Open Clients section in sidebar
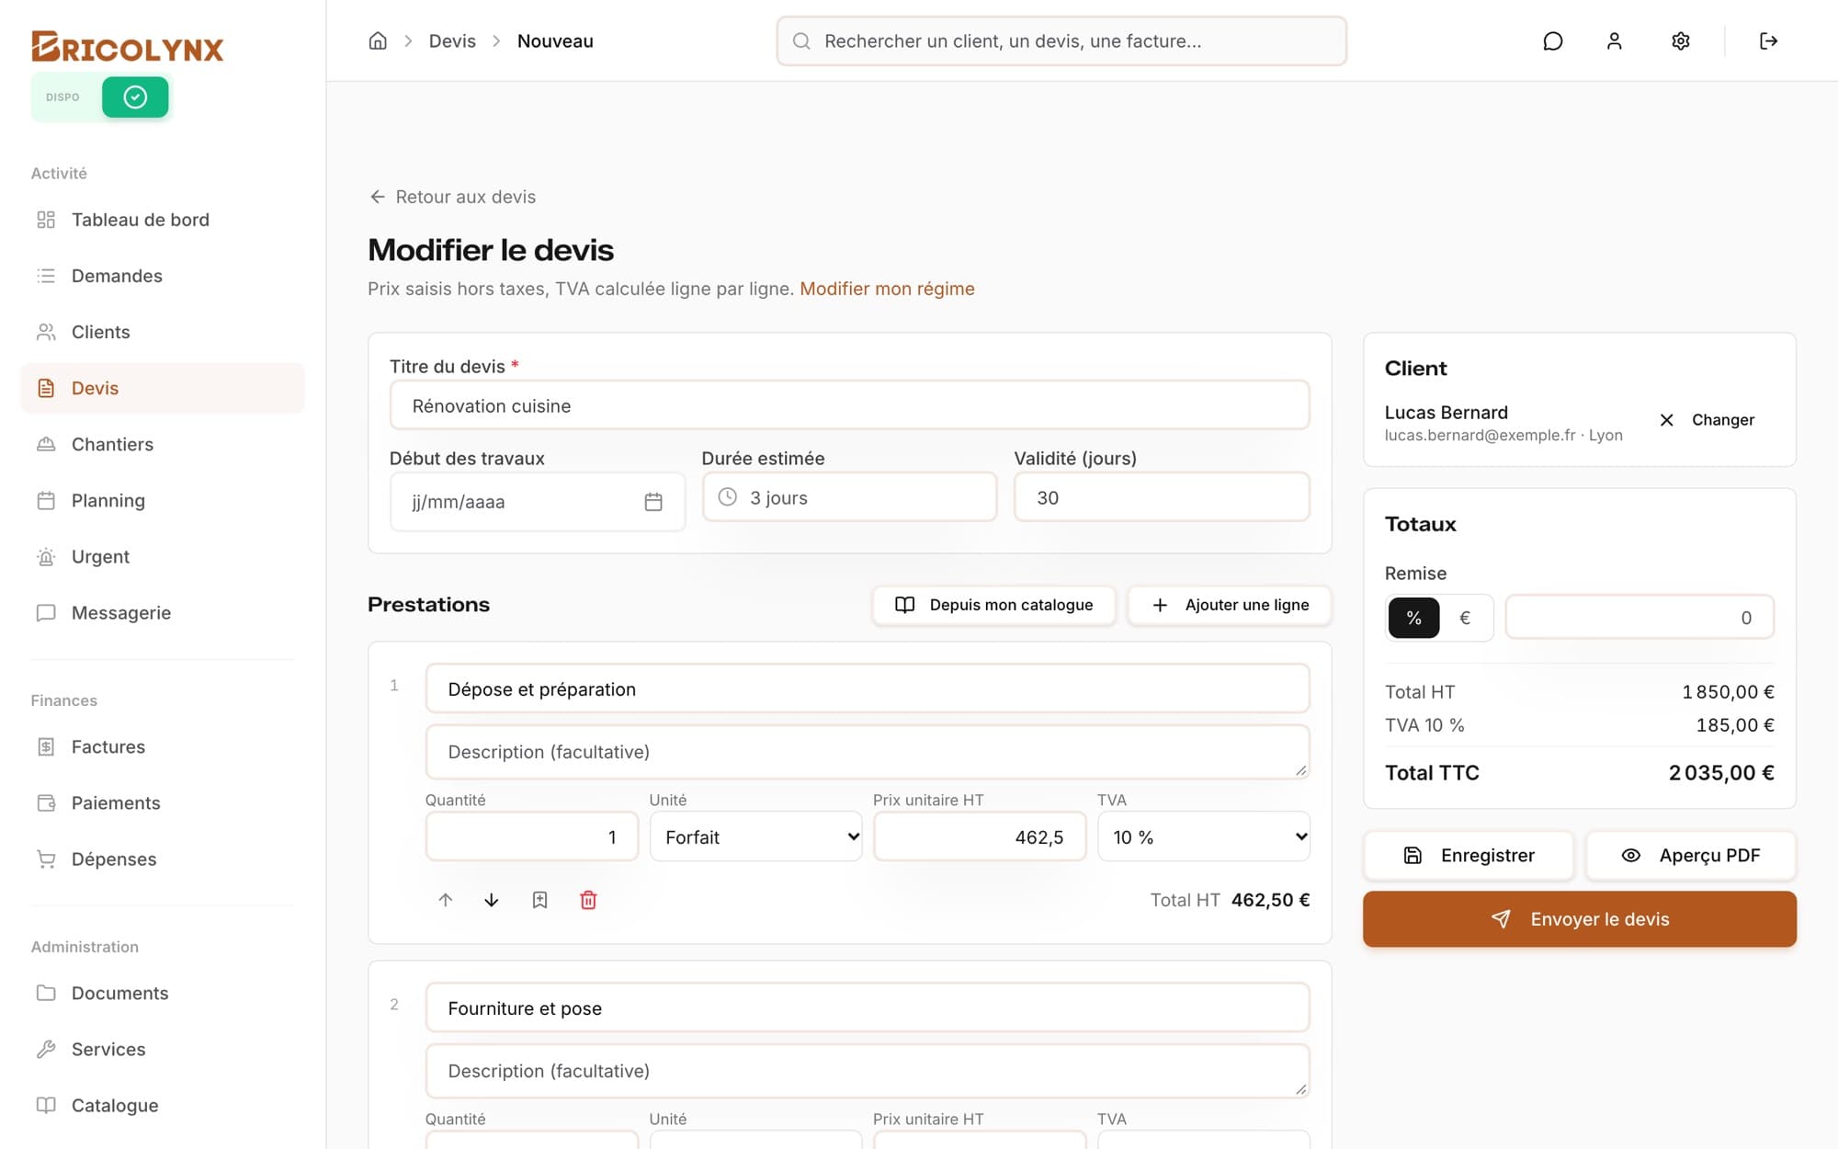 pos(163,332)
